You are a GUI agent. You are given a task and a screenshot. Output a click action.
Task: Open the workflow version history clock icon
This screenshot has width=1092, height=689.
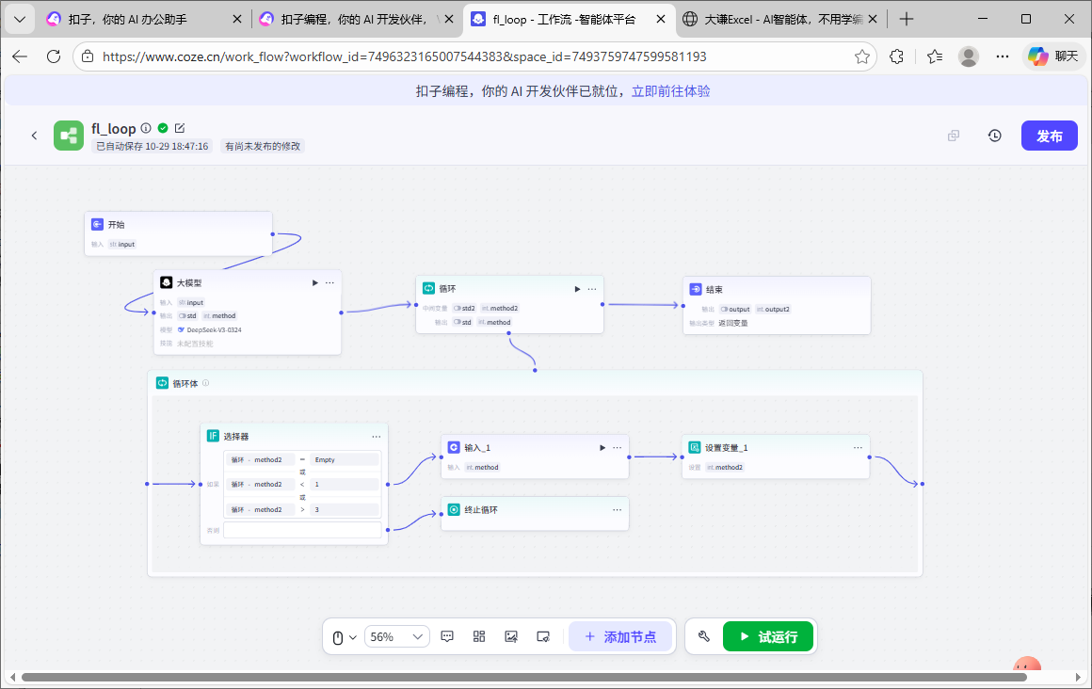(994, 136)
